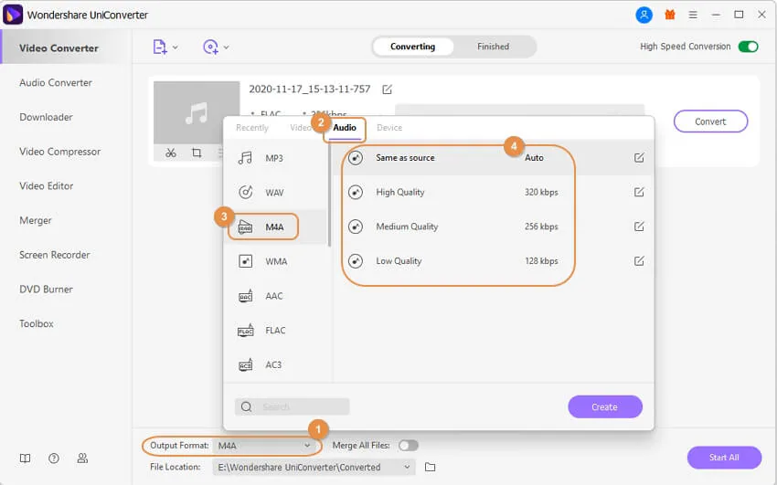Choose High Quality 320 kbps preset
777x485 pixels.
coord(493,192)
